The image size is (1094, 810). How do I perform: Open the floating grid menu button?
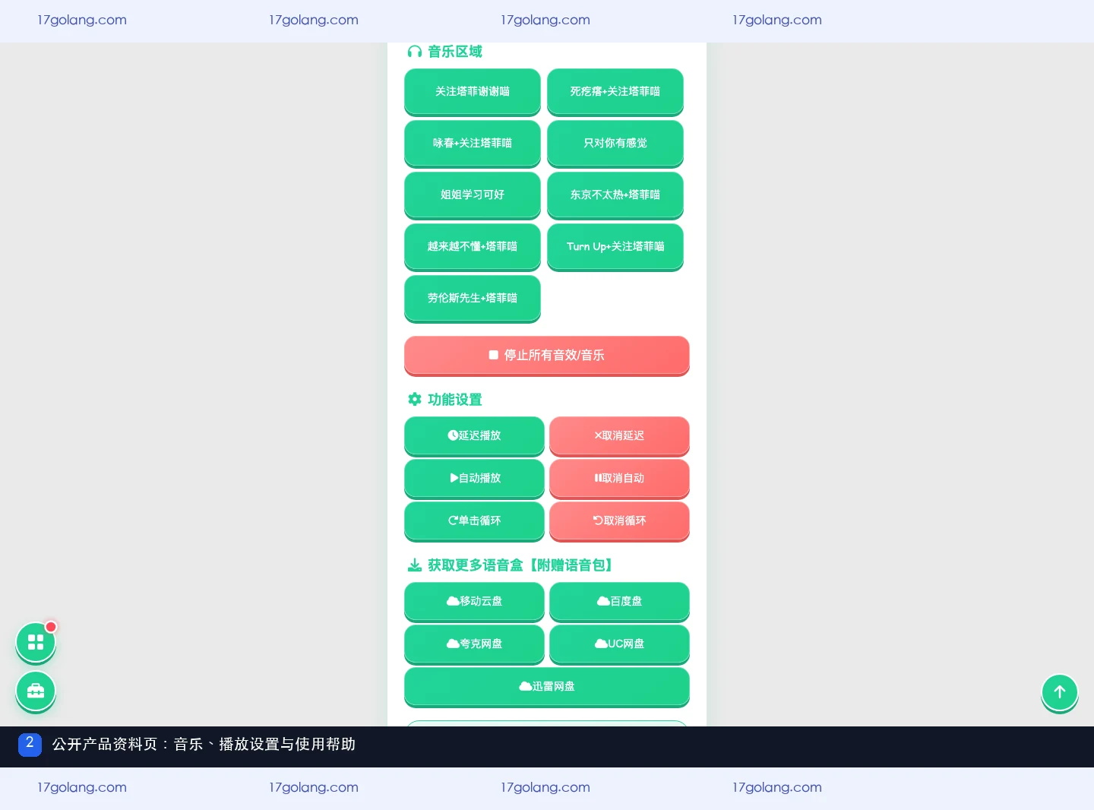[36, 642]
